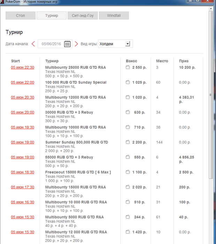The image size is (216, 244).
Task: Click wallet icon next to 244 р.
Action: pyautogui.click(x=128, y=217)
